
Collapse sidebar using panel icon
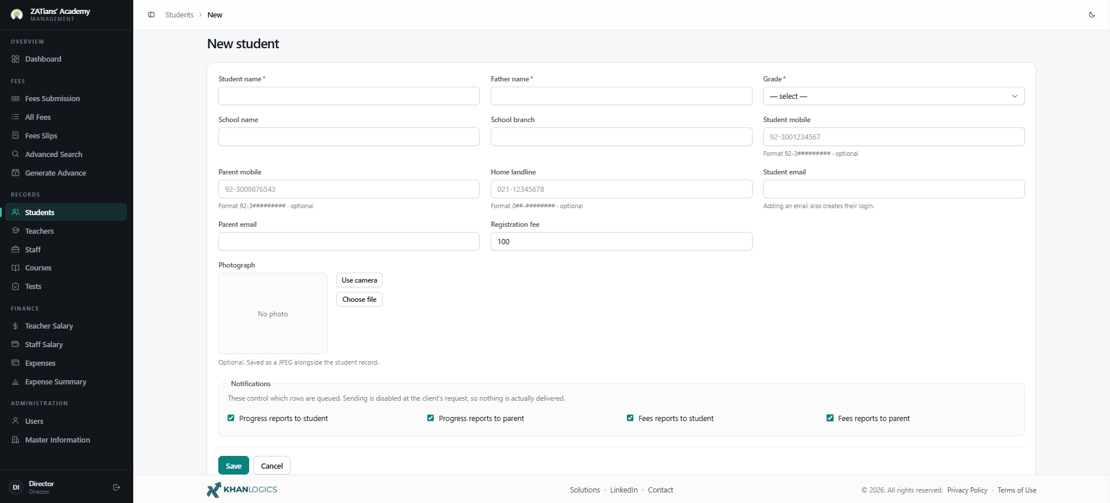point(151,15)
